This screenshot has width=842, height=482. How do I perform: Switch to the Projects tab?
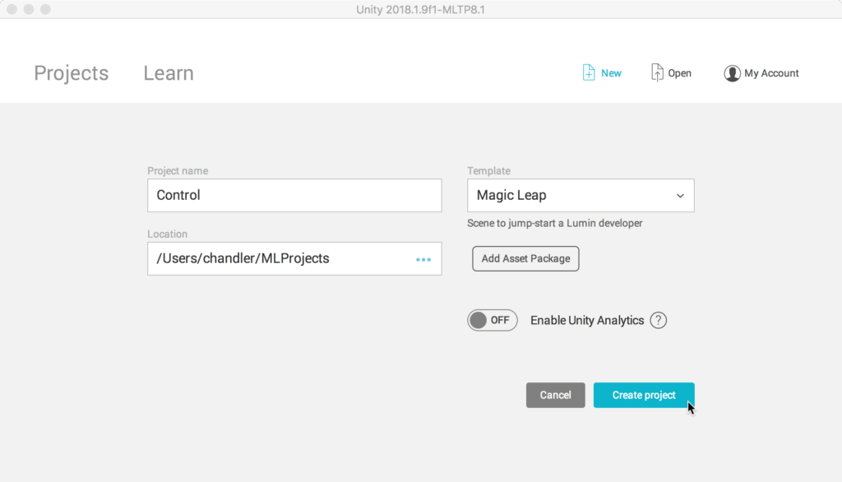(x=71, y=73)
